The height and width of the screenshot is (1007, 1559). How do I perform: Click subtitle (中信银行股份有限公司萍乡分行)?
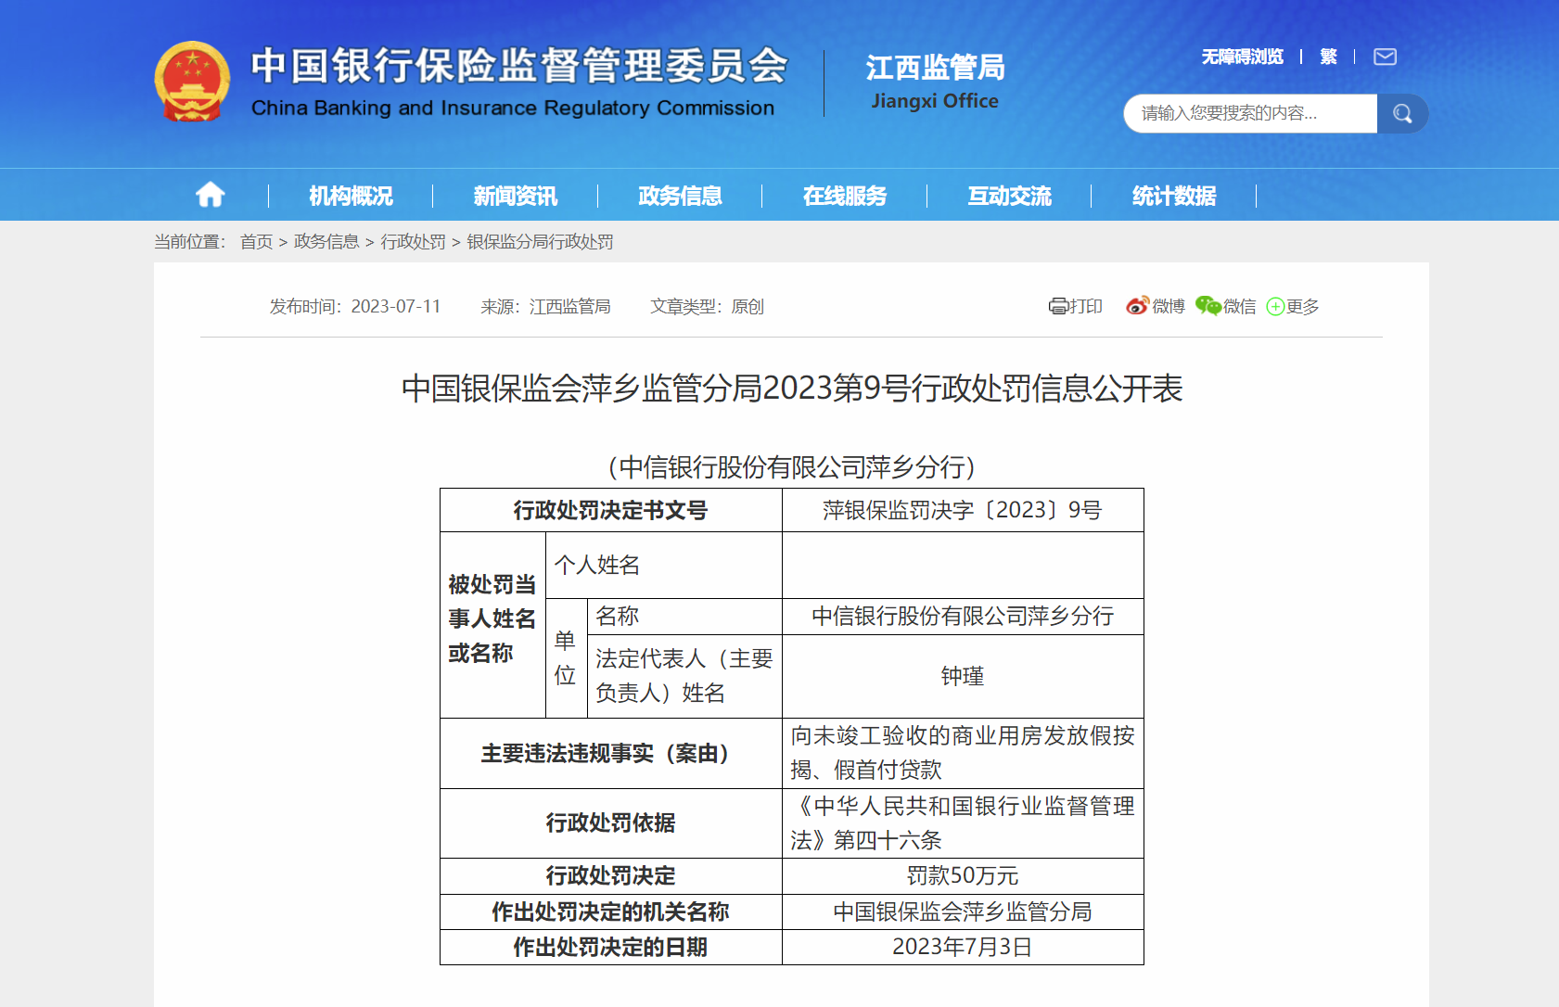792,467
